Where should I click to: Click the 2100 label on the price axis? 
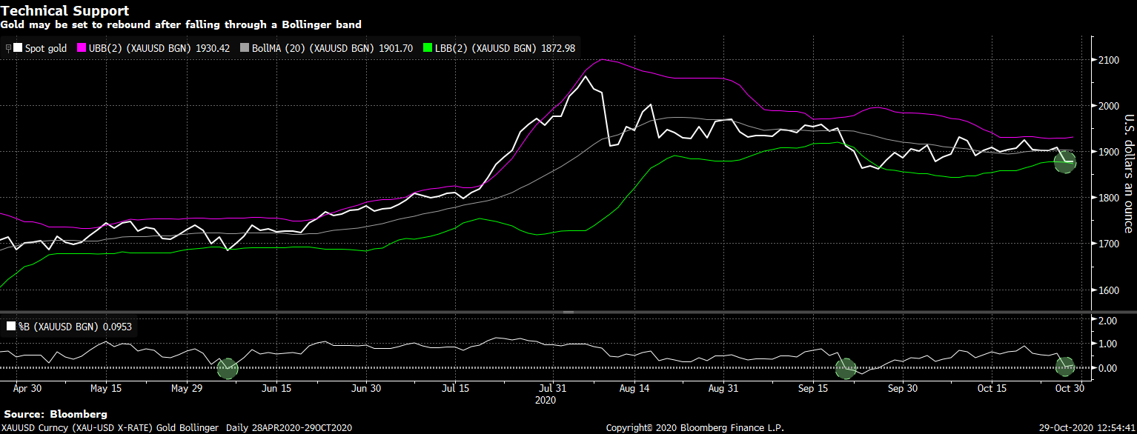coord(1109,60)
